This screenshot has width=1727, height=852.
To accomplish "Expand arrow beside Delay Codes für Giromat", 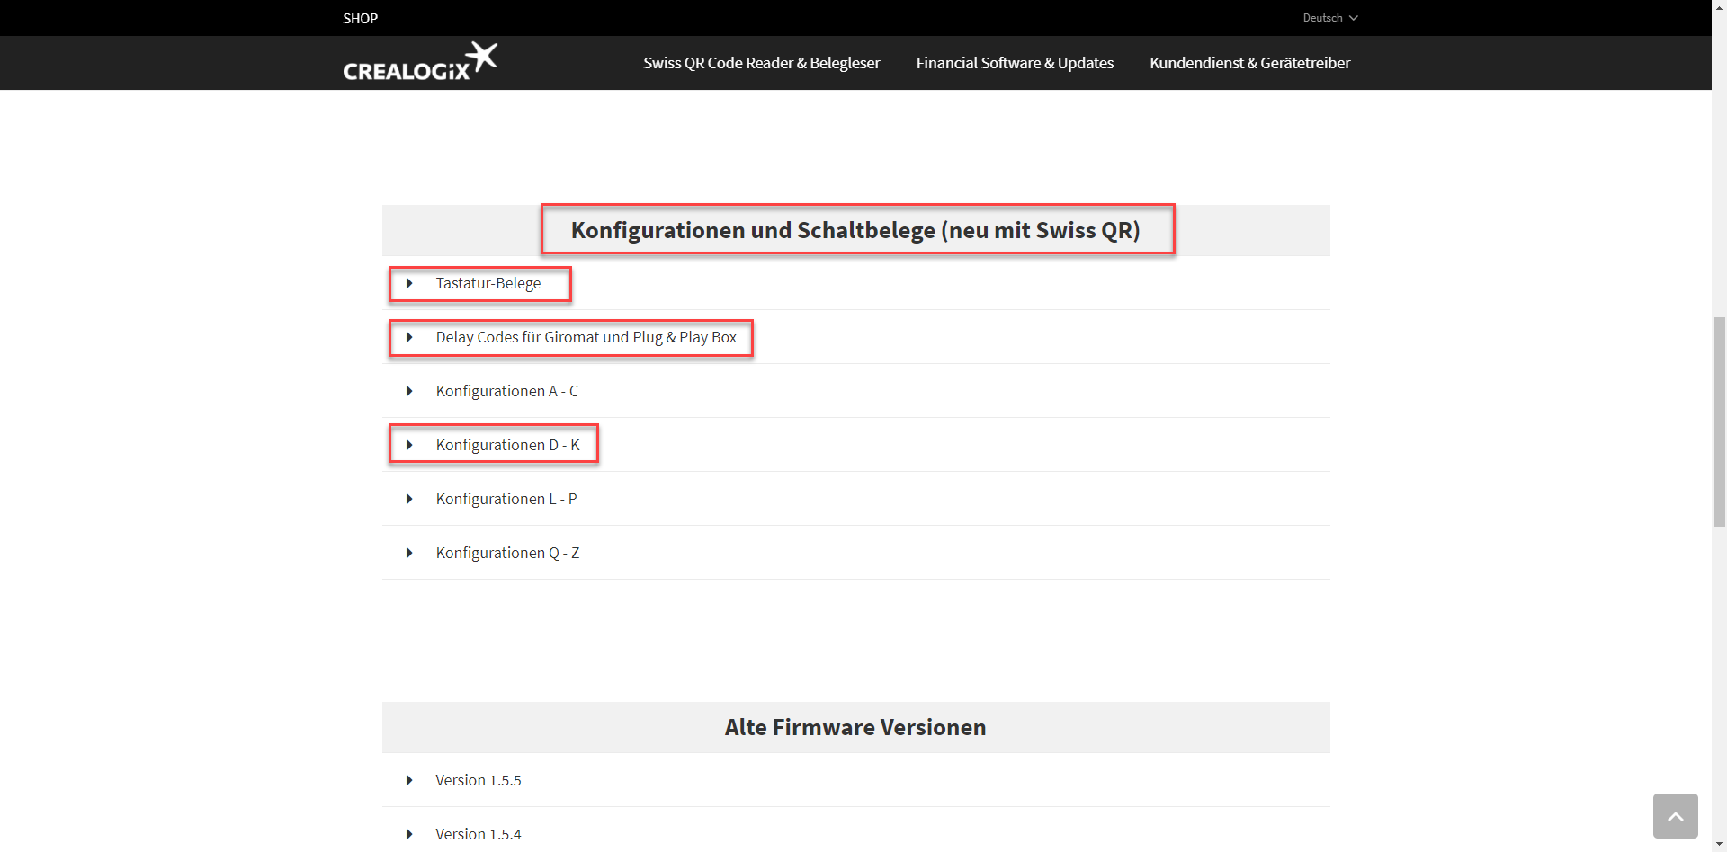I will tap(409, 337).
